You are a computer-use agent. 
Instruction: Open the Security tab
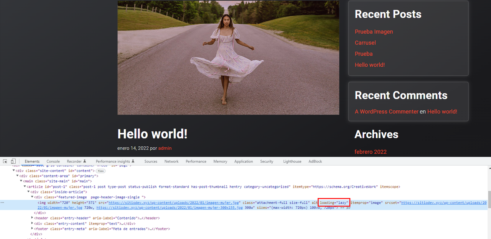coord(267,161)
